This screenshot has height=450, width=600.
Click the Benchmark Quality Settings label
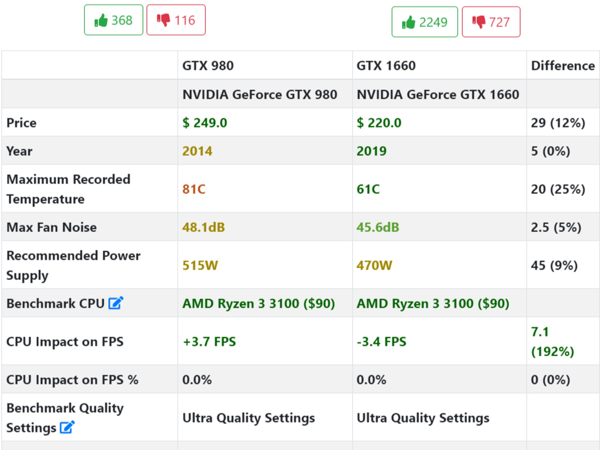pyautogui.click(x=65, y=417)
